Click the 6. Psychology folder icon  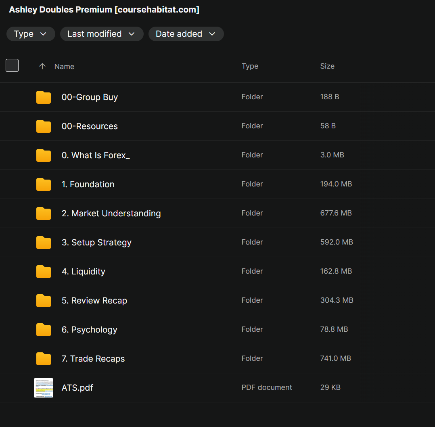click(x=44, y=329)
